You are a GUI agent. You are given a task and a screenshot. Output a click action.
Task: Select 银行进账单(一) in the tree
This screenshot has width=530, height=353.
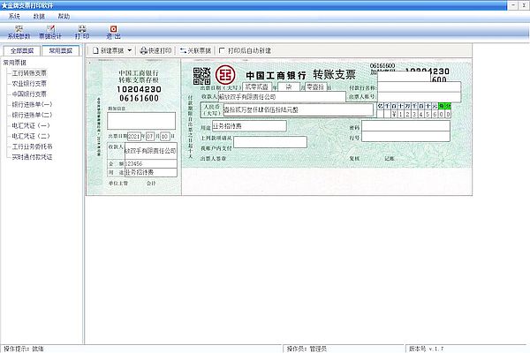[32, 104]
